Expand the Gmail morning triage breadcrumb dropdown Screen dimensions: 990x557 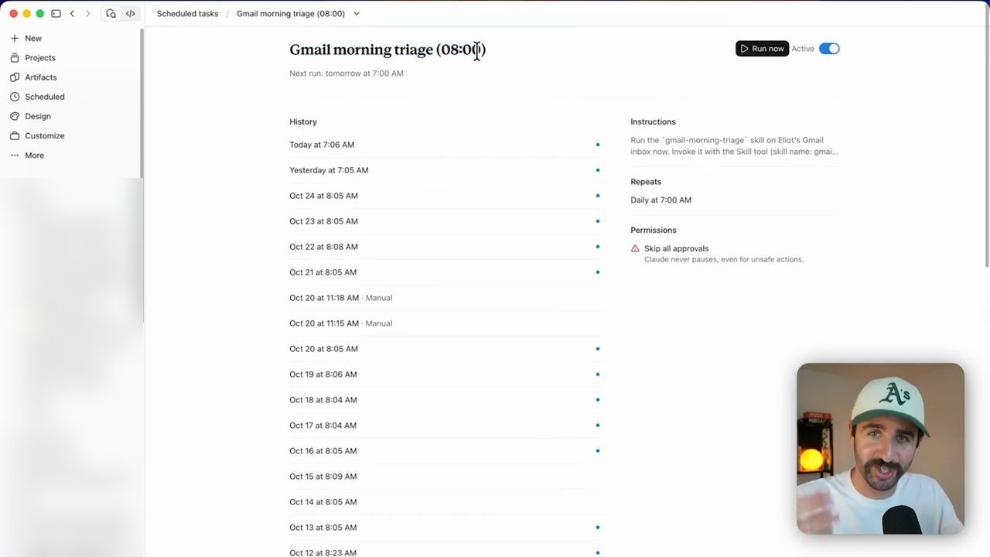click(357, 13)
